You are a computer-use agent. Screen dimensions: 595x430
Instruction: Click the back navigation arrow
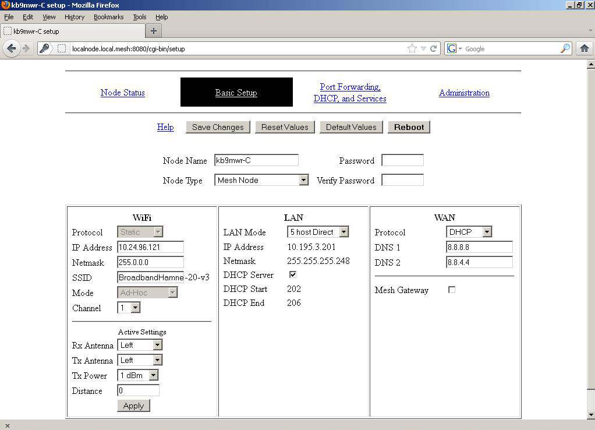[12, 48]
